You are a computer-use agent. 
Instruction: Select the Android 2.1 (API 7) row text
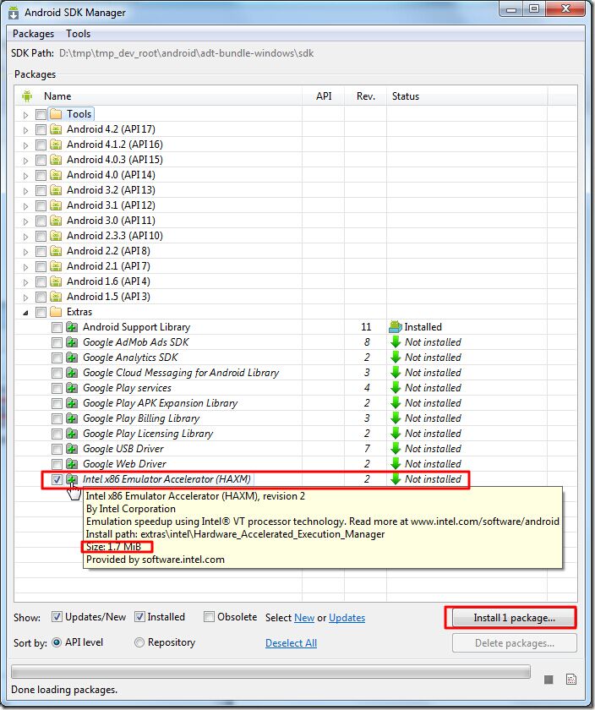[108, 266]
